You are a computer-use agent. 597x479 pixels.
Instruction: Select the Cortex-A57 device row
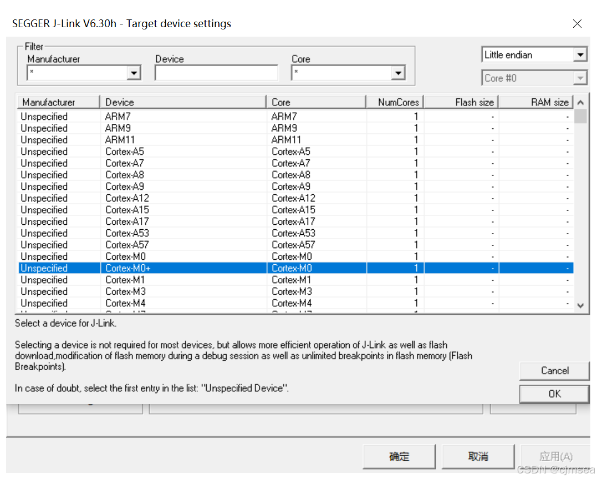tap(296, 244)
